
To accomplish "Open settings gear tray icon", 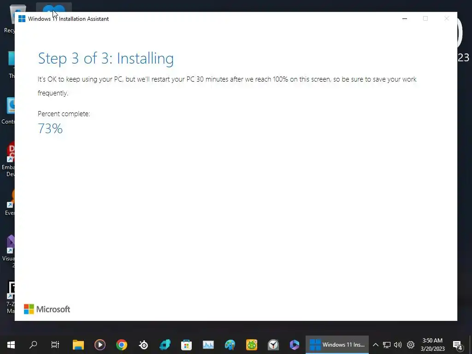I will pos(411,345).
